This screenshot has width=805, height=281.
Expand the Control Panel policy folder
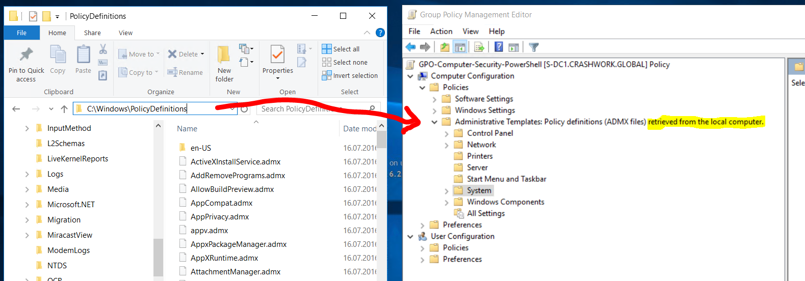click(447, 133)
